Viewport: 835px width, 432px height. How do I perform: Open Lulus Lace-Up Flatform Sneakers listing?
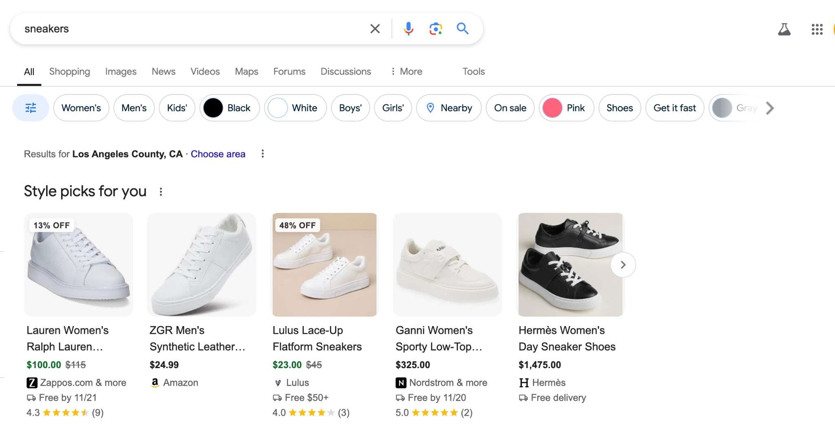pyautogui.click(x=317, y=338)
